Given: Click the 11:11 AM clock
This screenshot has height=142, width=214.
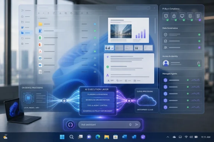Looking at the screenshot, I should tap(205, 137).
